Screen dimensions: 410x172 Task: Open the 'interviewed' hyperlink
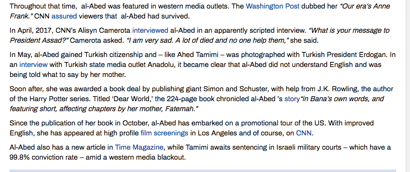(x=150, y=30)
